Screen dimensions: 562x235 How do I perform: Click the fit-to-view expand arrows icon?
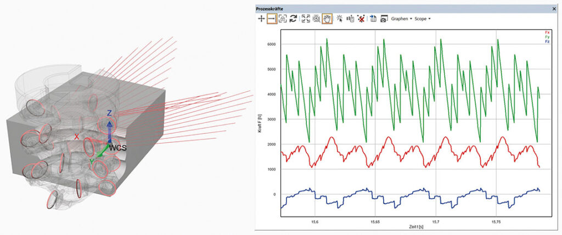click(x=306, y=19)
